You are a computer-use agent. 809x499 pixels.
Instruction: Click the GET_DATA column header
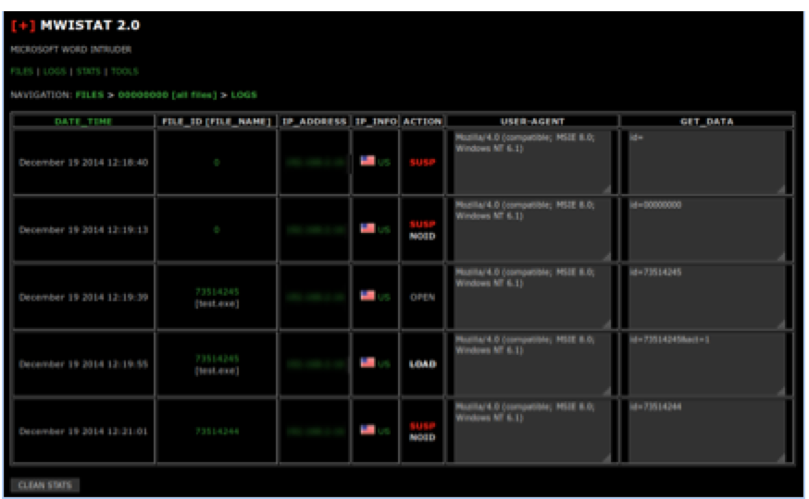pyautogui.click(x=706, y=122)
